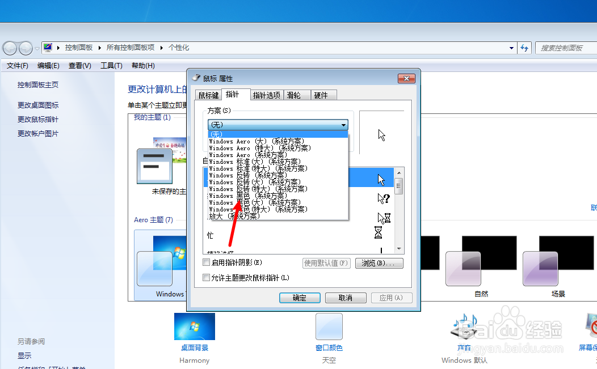Open 控制面板主页 link in the sidebar
This screenshot has width=597, height=369.
pos(37,85)
